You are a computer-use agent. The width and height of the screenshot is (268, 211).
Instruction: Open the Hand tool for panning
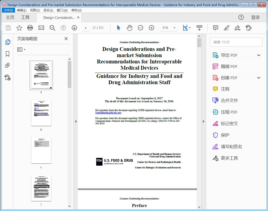pyautogui.click(x=129, y=28)
